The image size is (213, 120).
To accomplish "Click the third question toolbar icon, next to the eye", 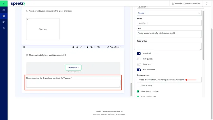I will pyautogui.click(x=81, y=47).
